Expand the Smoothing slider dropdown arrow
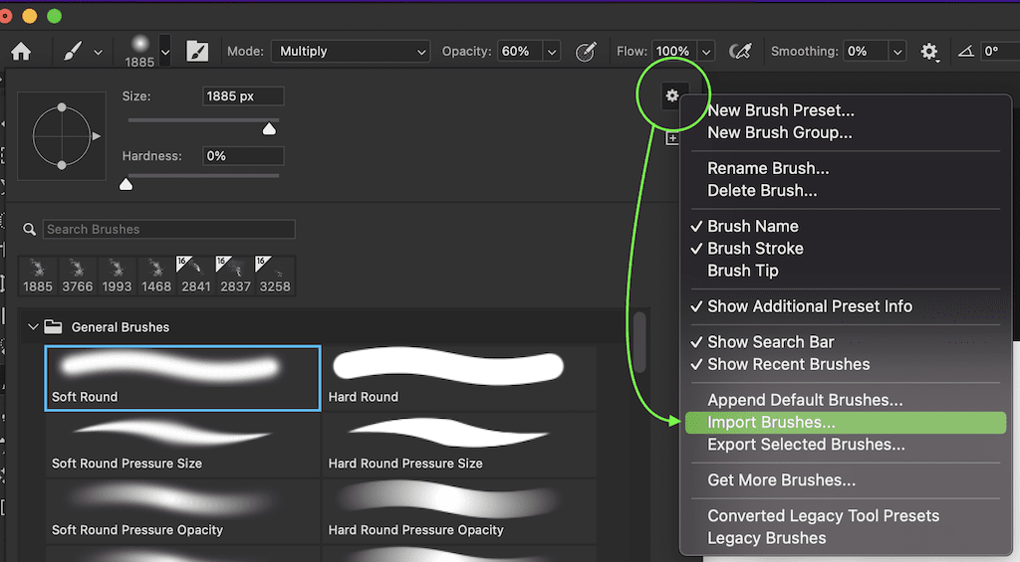The image size is (1020, 562). 897,52
